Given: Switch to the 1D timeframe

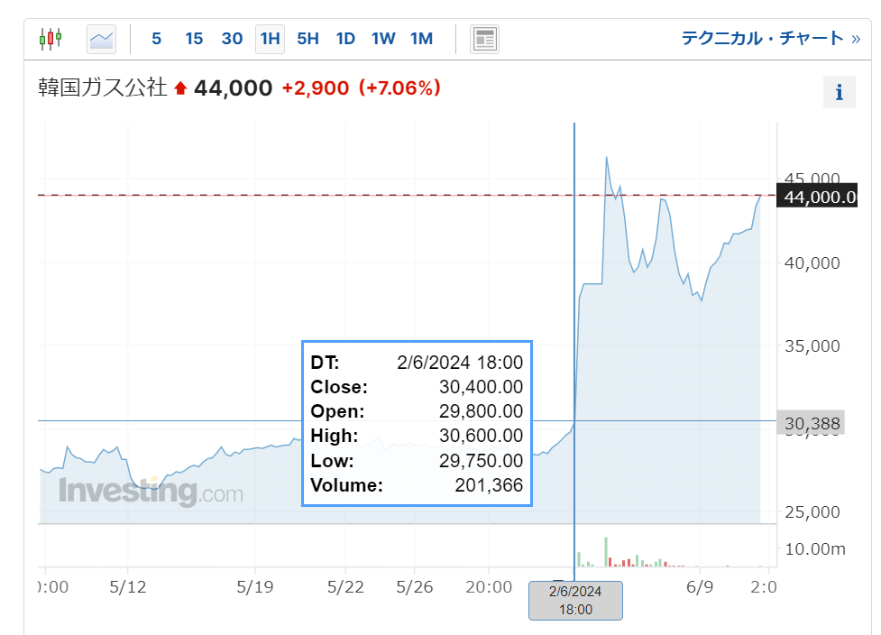Looking at the screenshot, I should pos(345,39).
